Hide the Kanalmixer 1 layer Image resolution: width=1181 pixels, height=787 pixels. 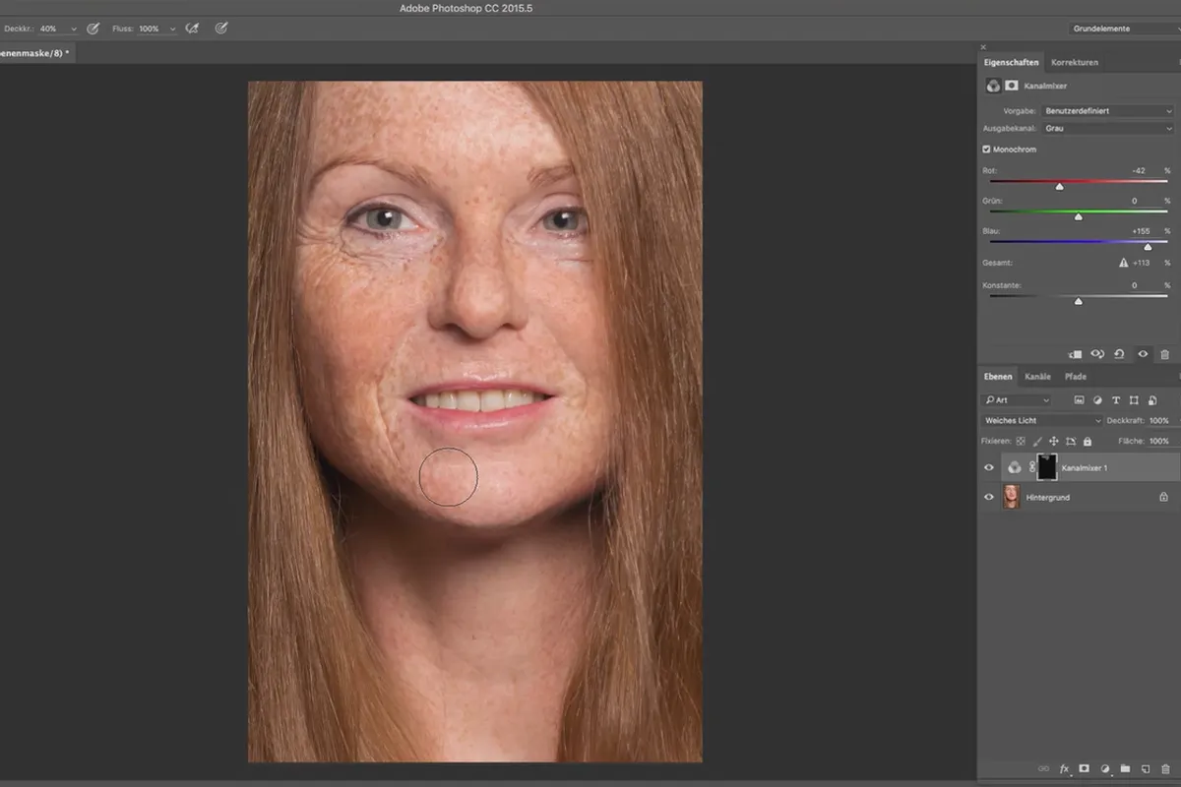pos(989,468)
